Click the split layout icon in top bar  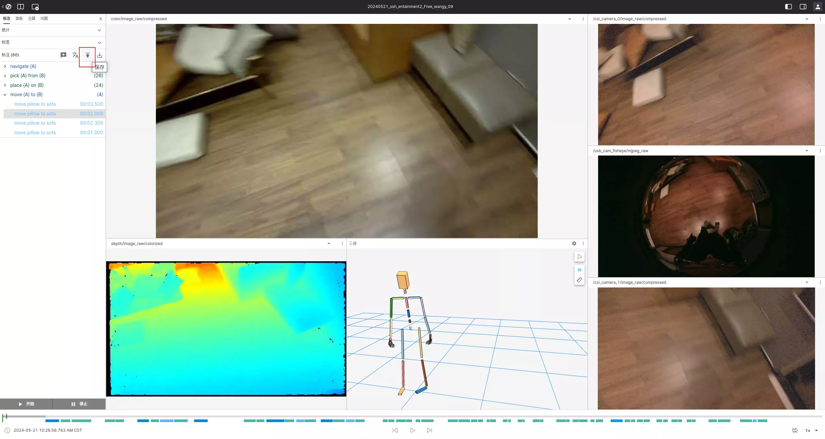(x=21, y=7)
